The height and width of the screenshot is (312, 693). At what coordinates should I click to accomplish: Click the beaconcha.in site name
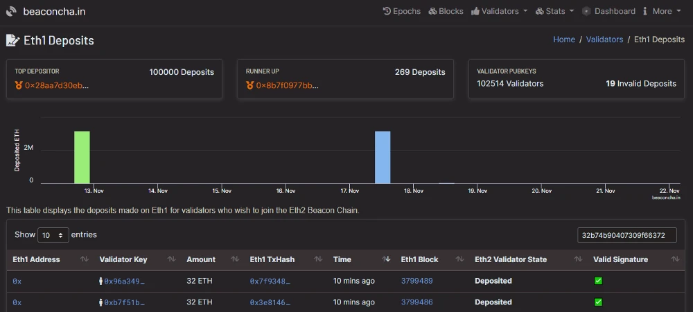(x=54, y=12)
